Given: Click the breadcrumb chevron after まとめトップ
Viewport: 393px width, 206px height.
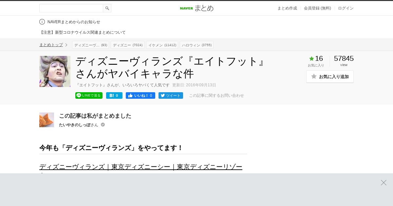Looking at the screenshot, I should tap(66, 45).
